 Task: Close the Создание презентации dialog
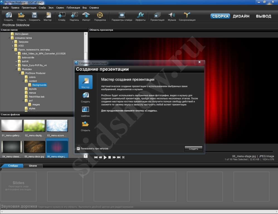point(199,62)
